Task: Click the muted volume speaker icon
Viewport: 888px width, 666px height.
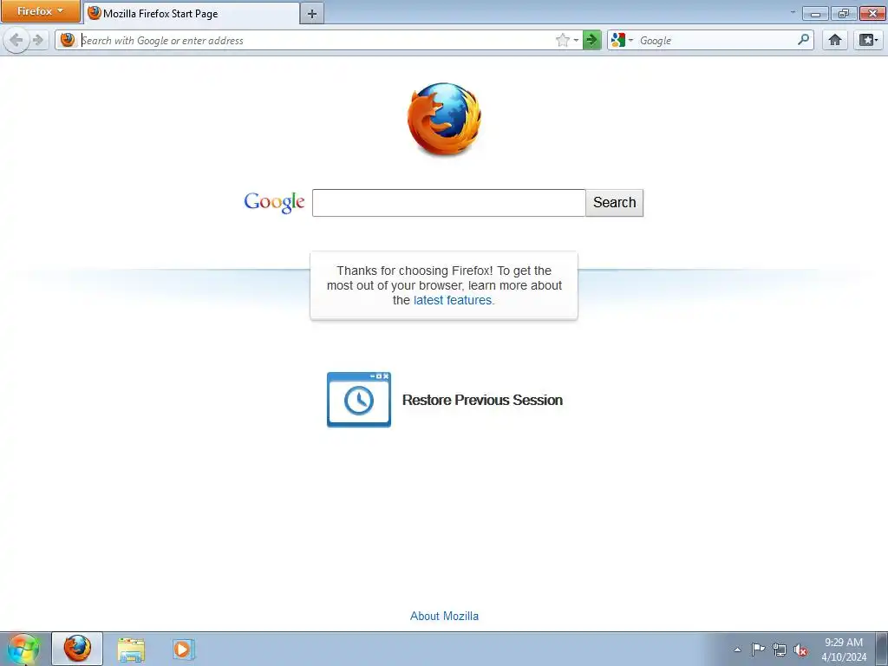Action: click(800, 650)
